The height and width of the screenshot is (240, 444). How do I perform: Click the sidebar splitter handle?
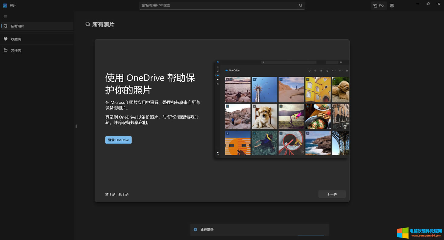[x=76, y=126]
